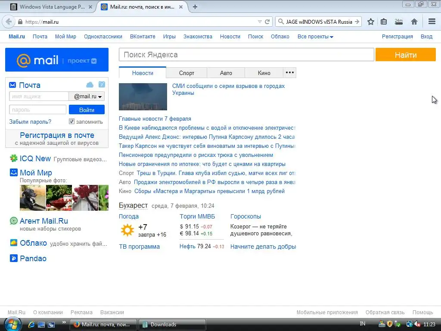The image size is (441, 331).
Task: Open the Гороскопы link
Action: click(x=245, y=216)
